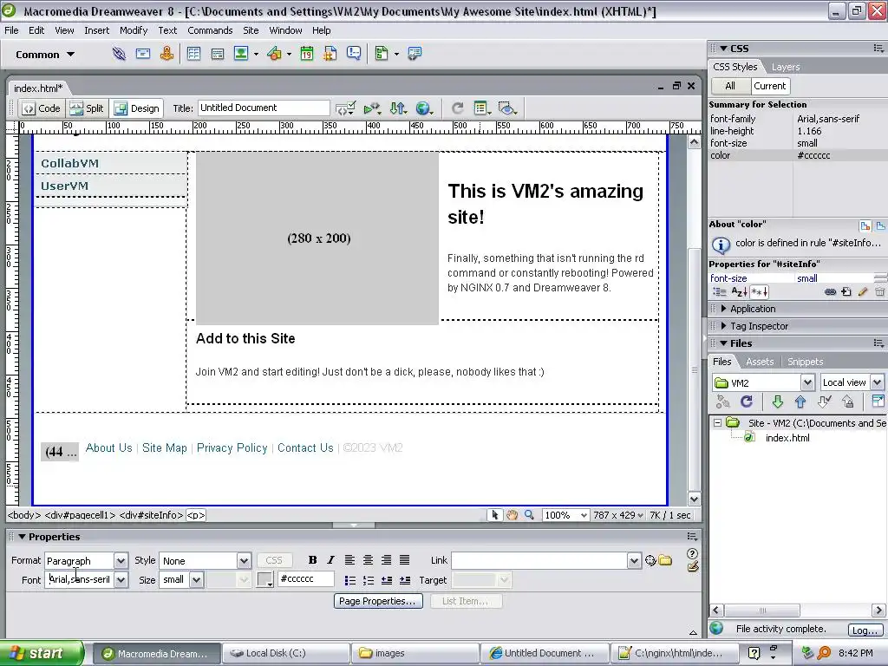Insert Date using the calendar icon
Screen dimensions: 888x666
306,54
